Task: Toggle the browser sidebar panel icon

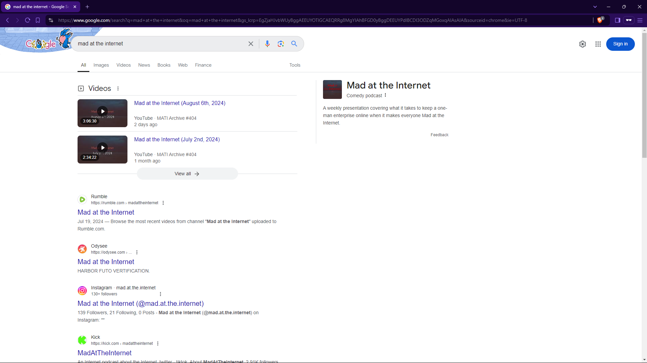Action: point(618,20)
